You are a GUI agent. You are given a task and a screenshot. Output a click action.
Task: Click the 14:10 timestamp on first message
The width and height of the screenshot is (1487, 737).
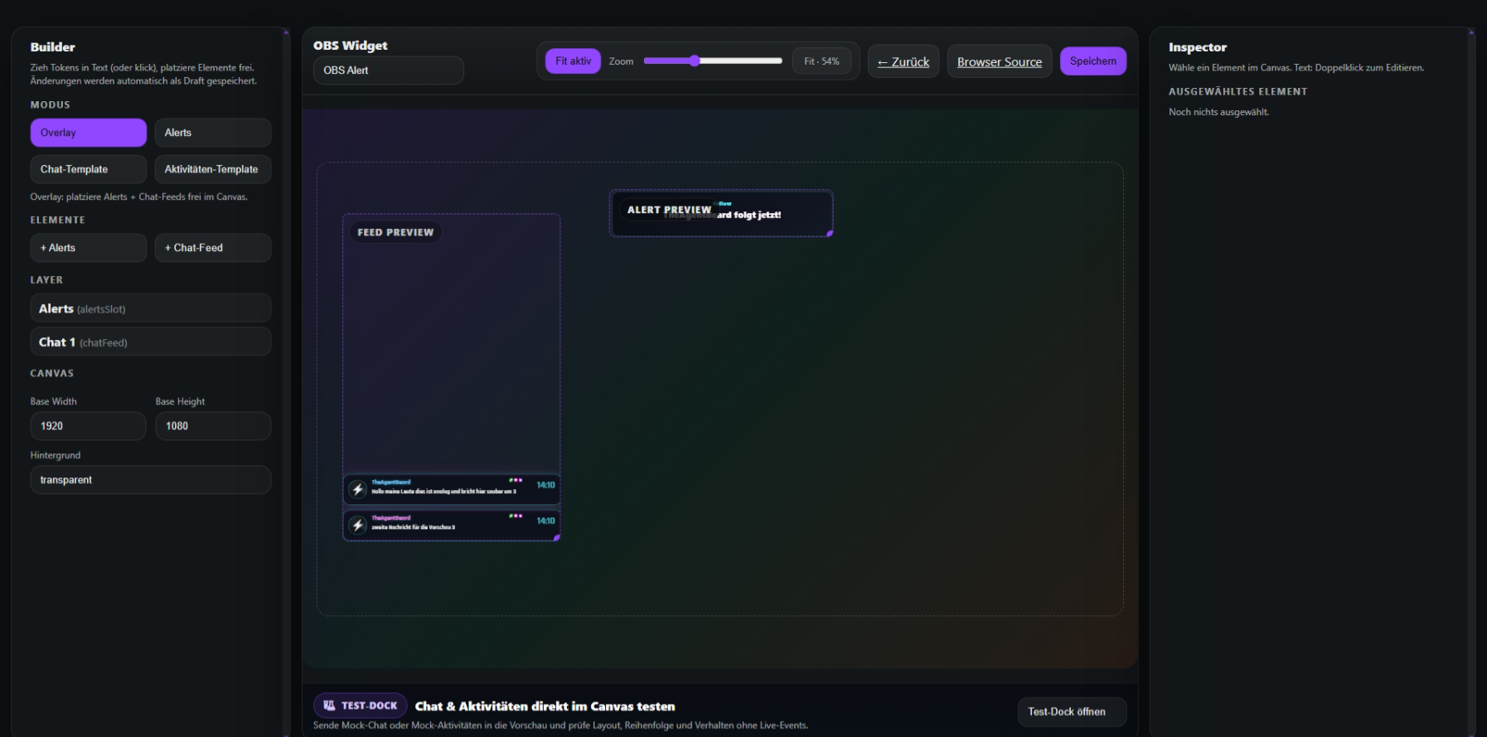pos(545,485)
